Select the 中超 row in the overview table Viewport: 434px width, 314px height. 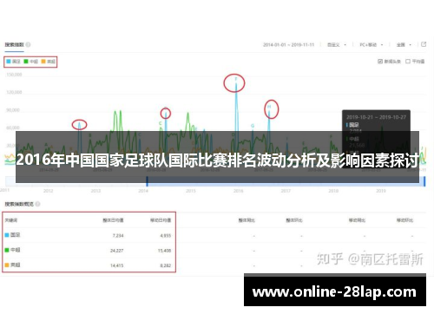[215, 250]
